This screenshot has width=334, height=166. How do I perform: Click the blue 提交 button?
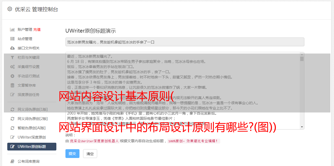click(x=72, y=154)
